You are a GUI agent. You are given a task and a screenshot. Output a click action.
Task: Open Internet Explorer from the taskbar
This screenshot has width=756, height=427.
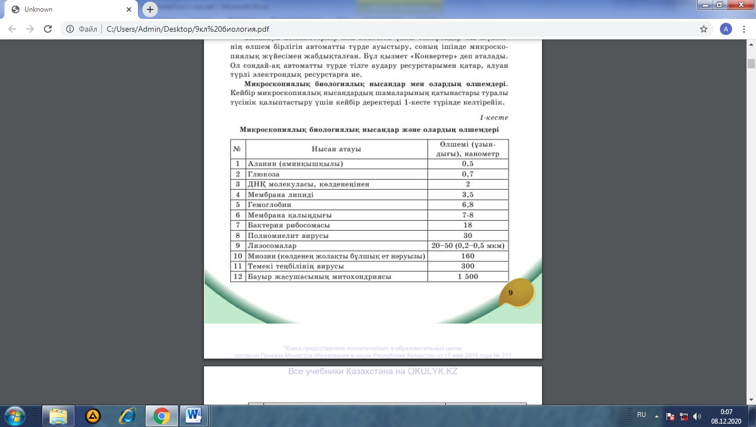[127, 415]
